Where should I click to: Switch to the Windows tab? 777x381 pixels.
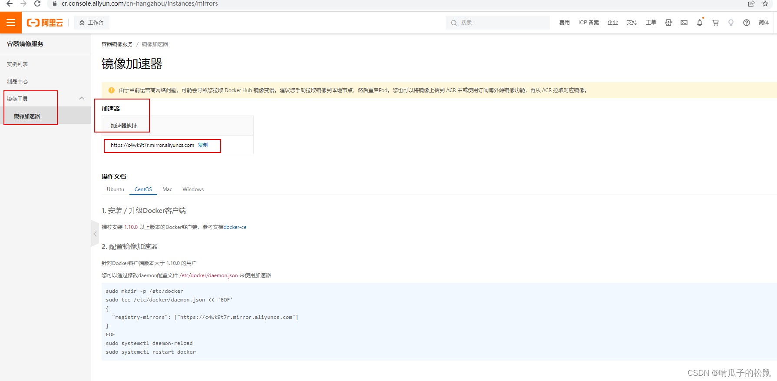click(193, 189)
